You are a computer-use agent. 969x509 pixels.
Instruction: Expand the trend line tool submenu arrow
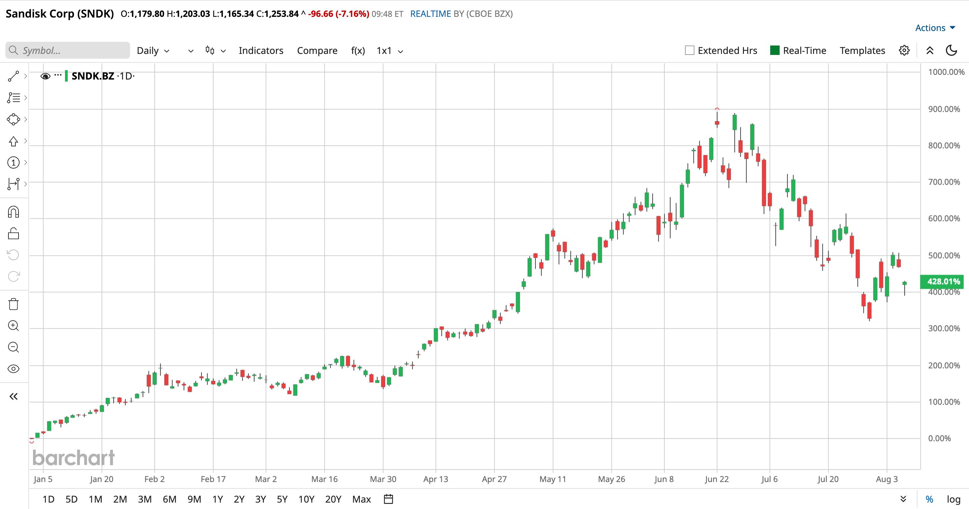pos(25,76)
